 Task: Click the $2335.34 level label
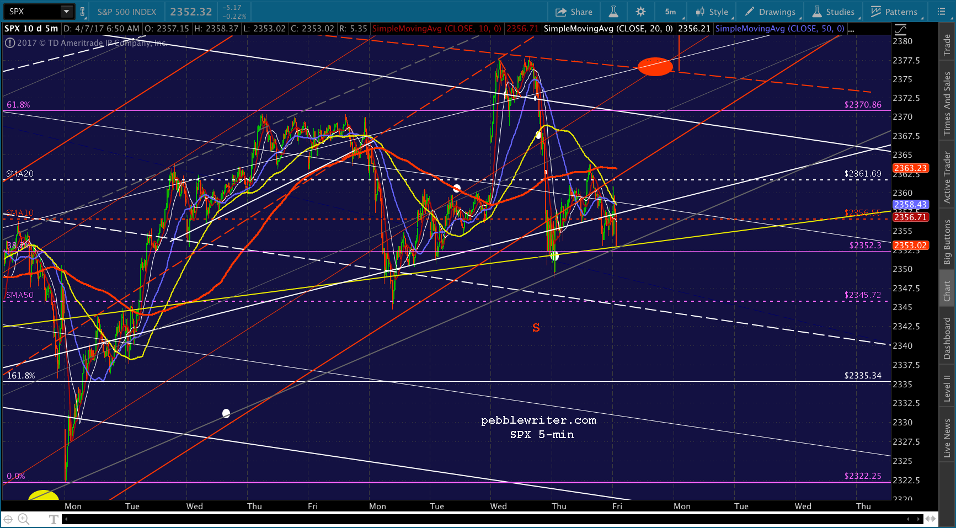tap(863, 376)
